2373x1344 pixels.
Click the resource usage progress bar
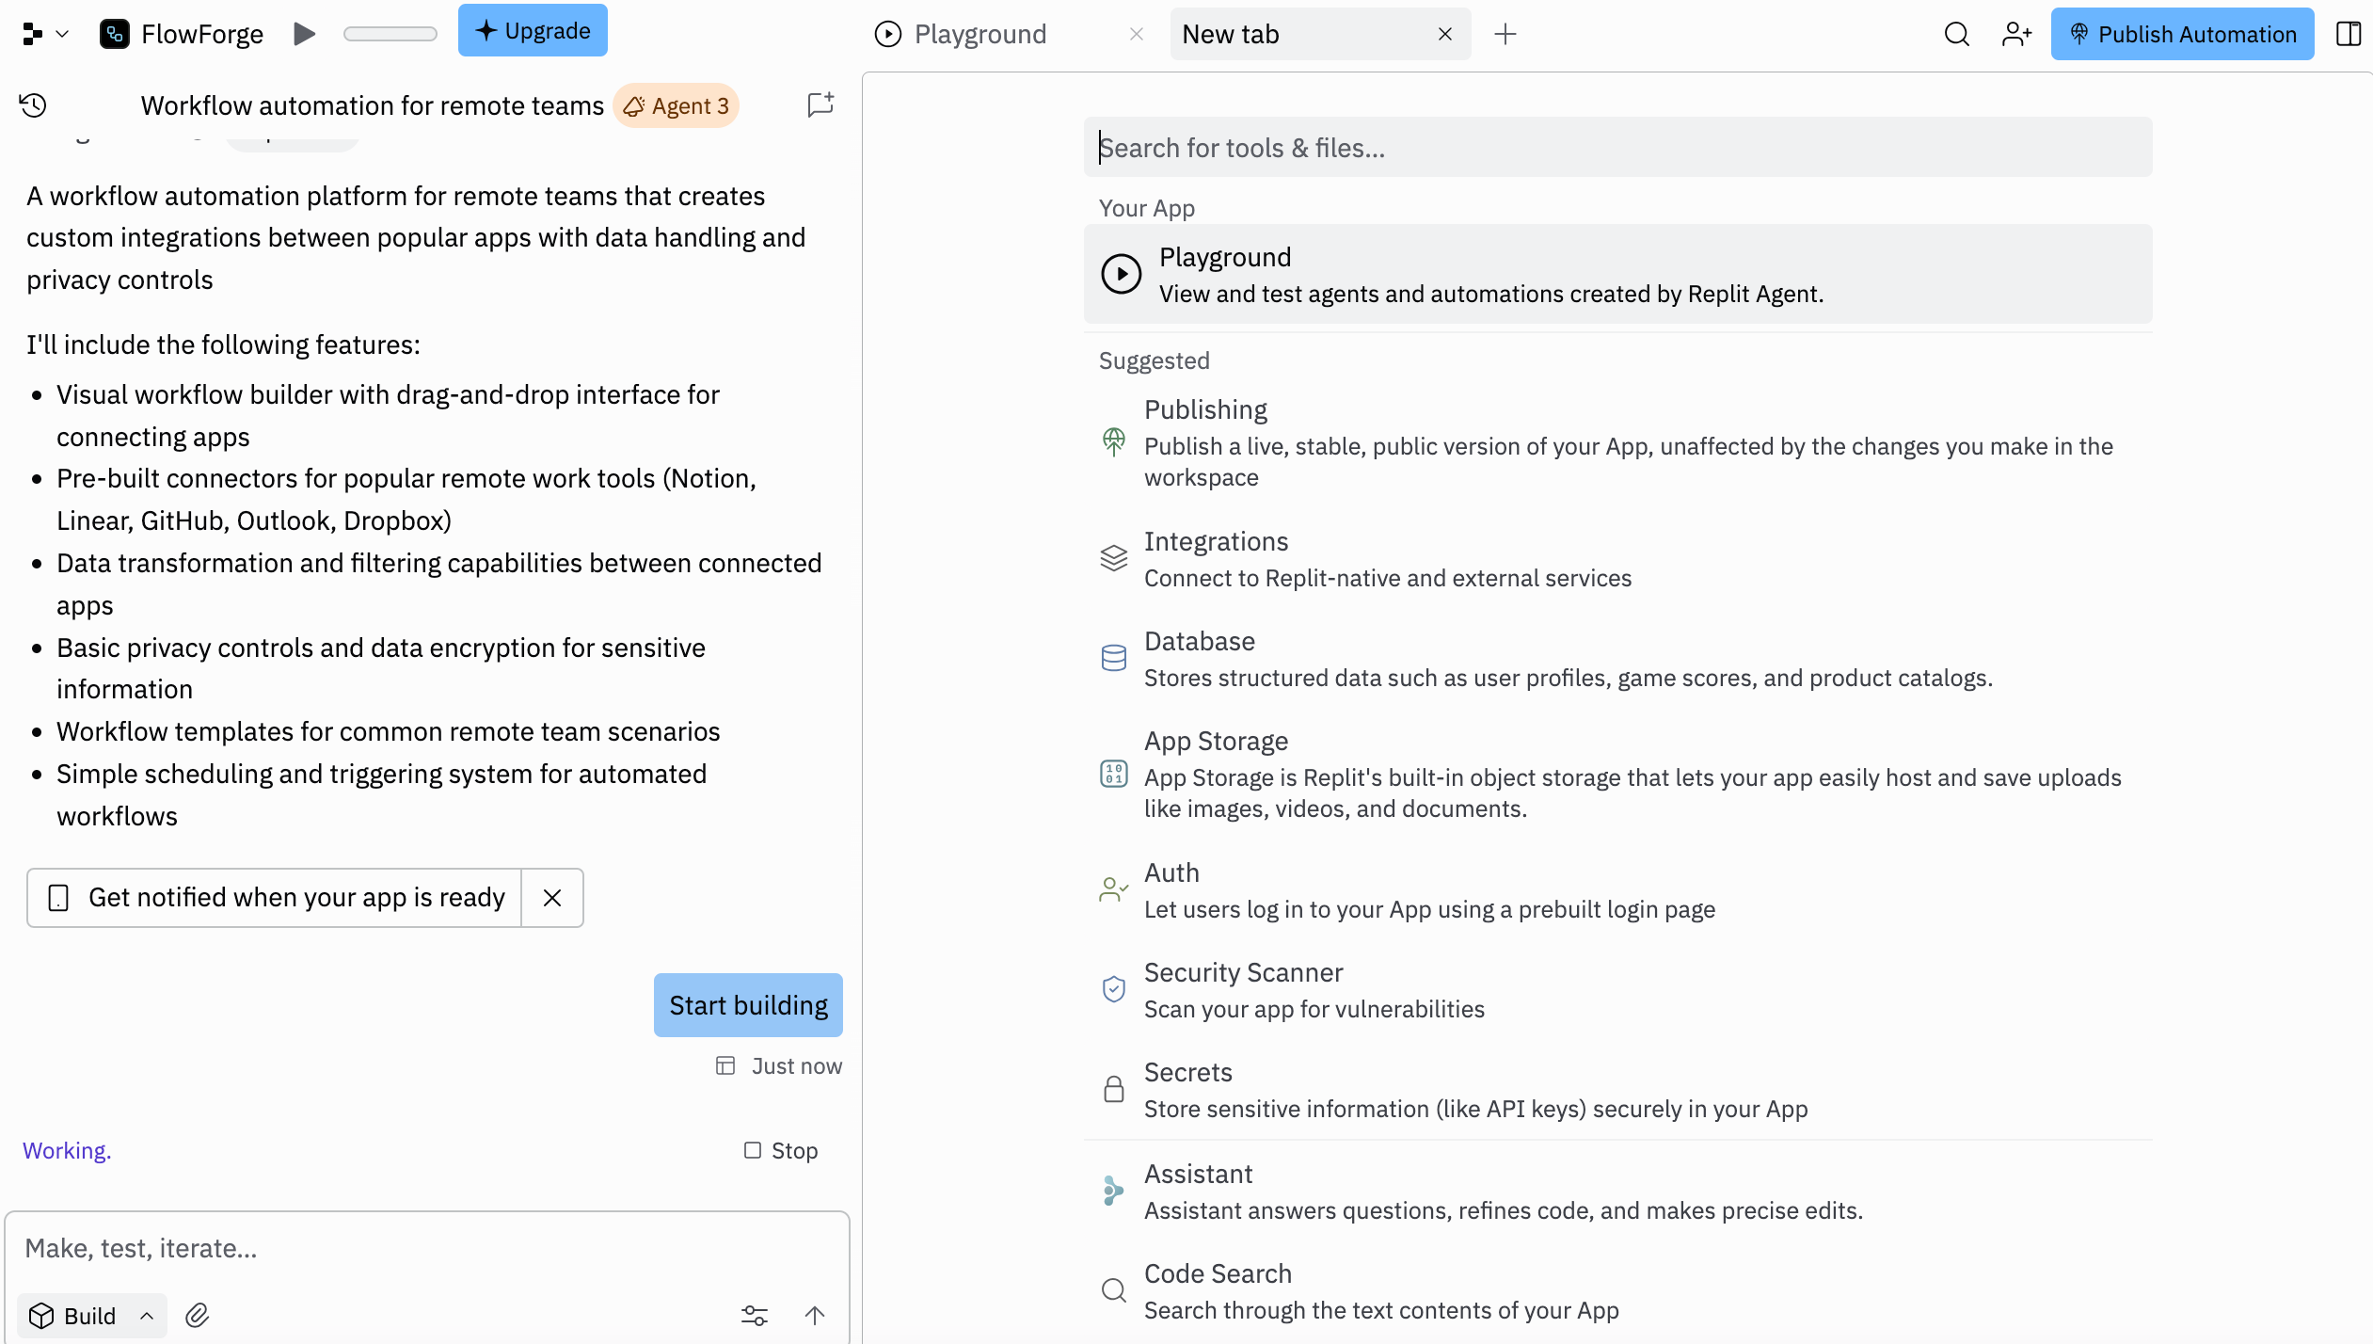click(390, 34)
